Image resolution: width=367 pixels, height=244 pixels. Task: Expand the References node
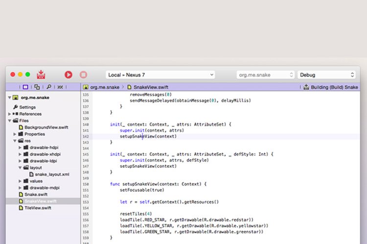click(x=10, y=114)
